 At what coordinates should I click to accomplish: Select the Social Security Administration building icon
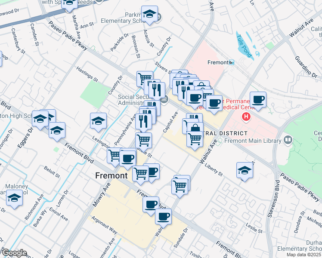tap(164, 100)
